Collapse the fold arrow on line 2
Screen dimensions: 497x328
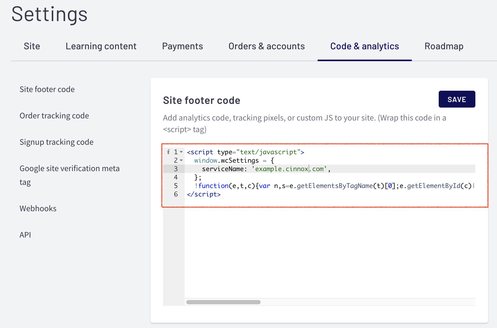click(181, 160)
